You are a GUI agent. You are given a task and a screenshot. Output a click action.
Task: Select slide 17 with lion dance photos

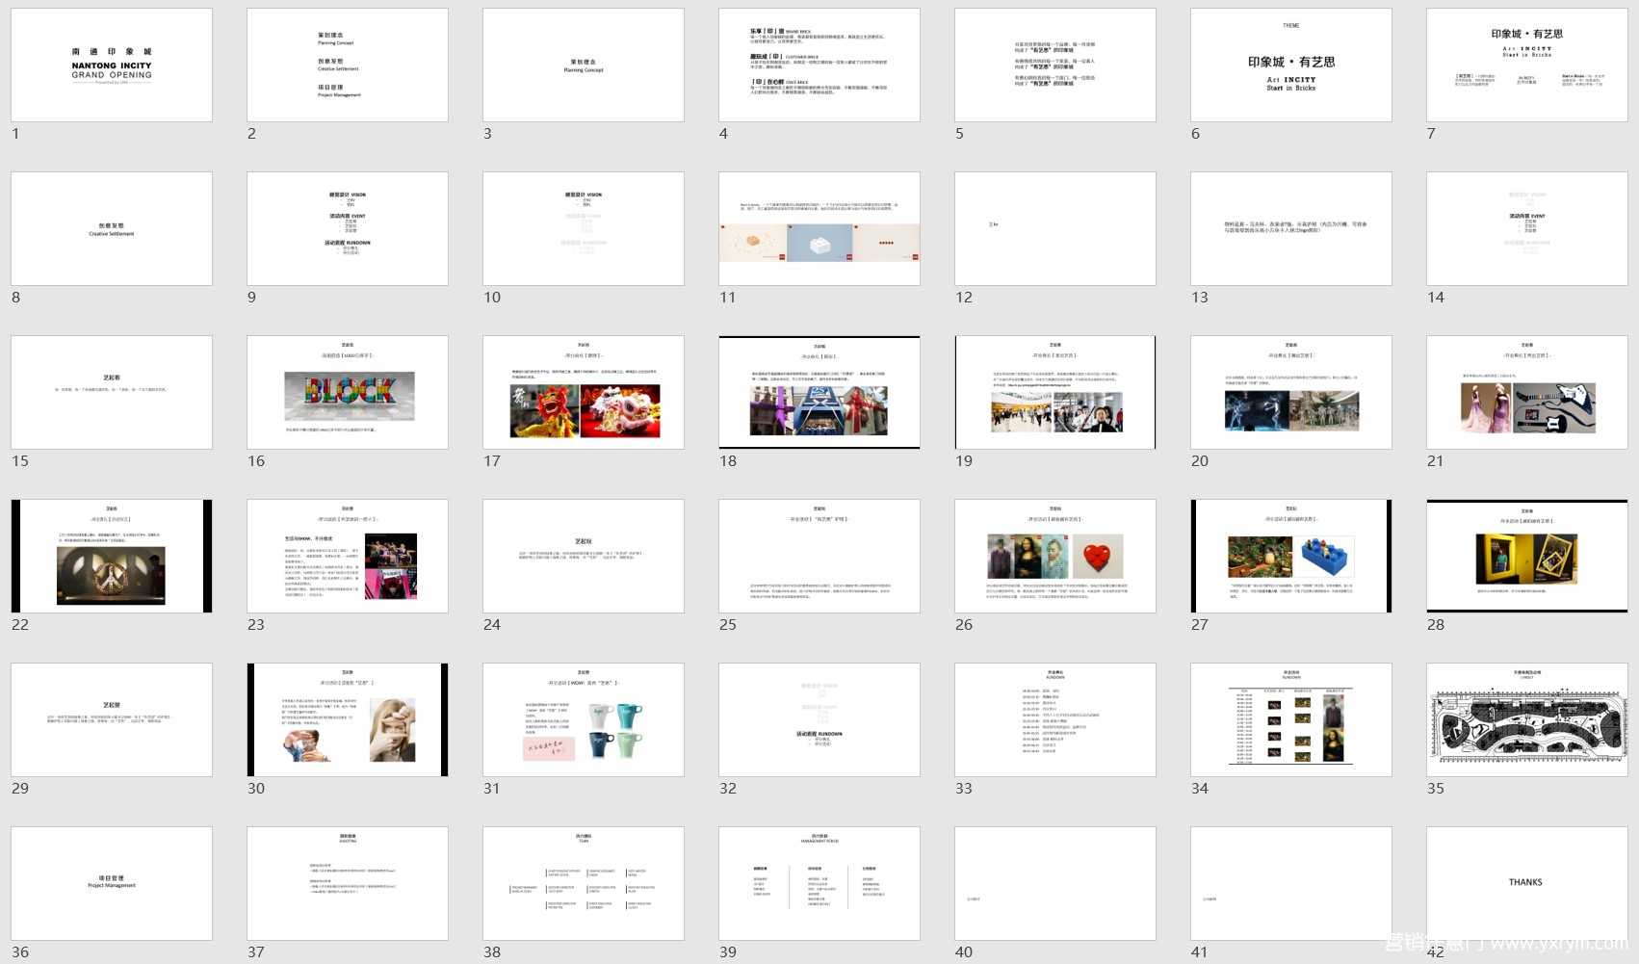584,393
